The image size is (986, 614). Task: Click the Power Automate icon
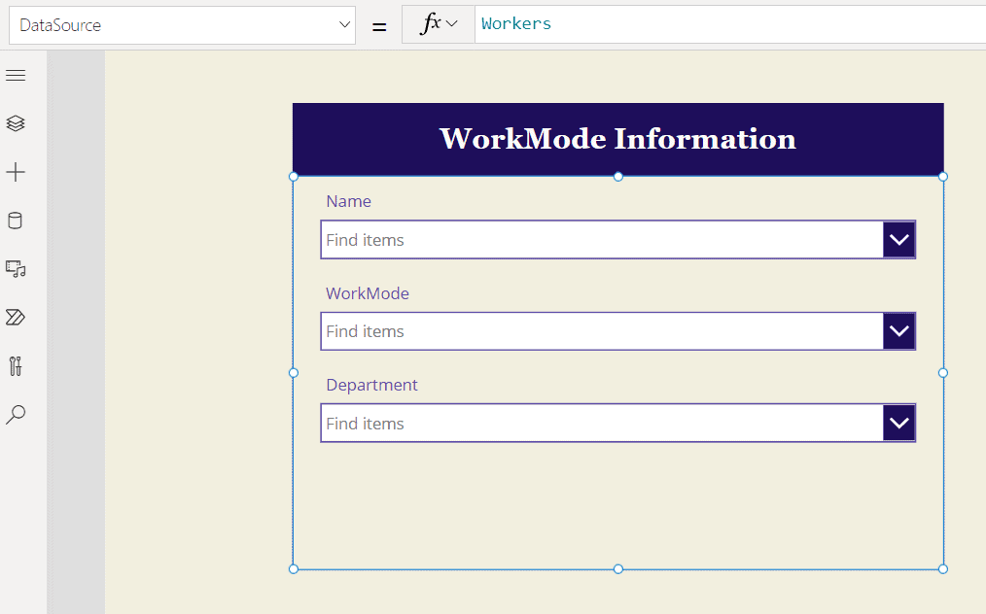click(x=16, y=318)
